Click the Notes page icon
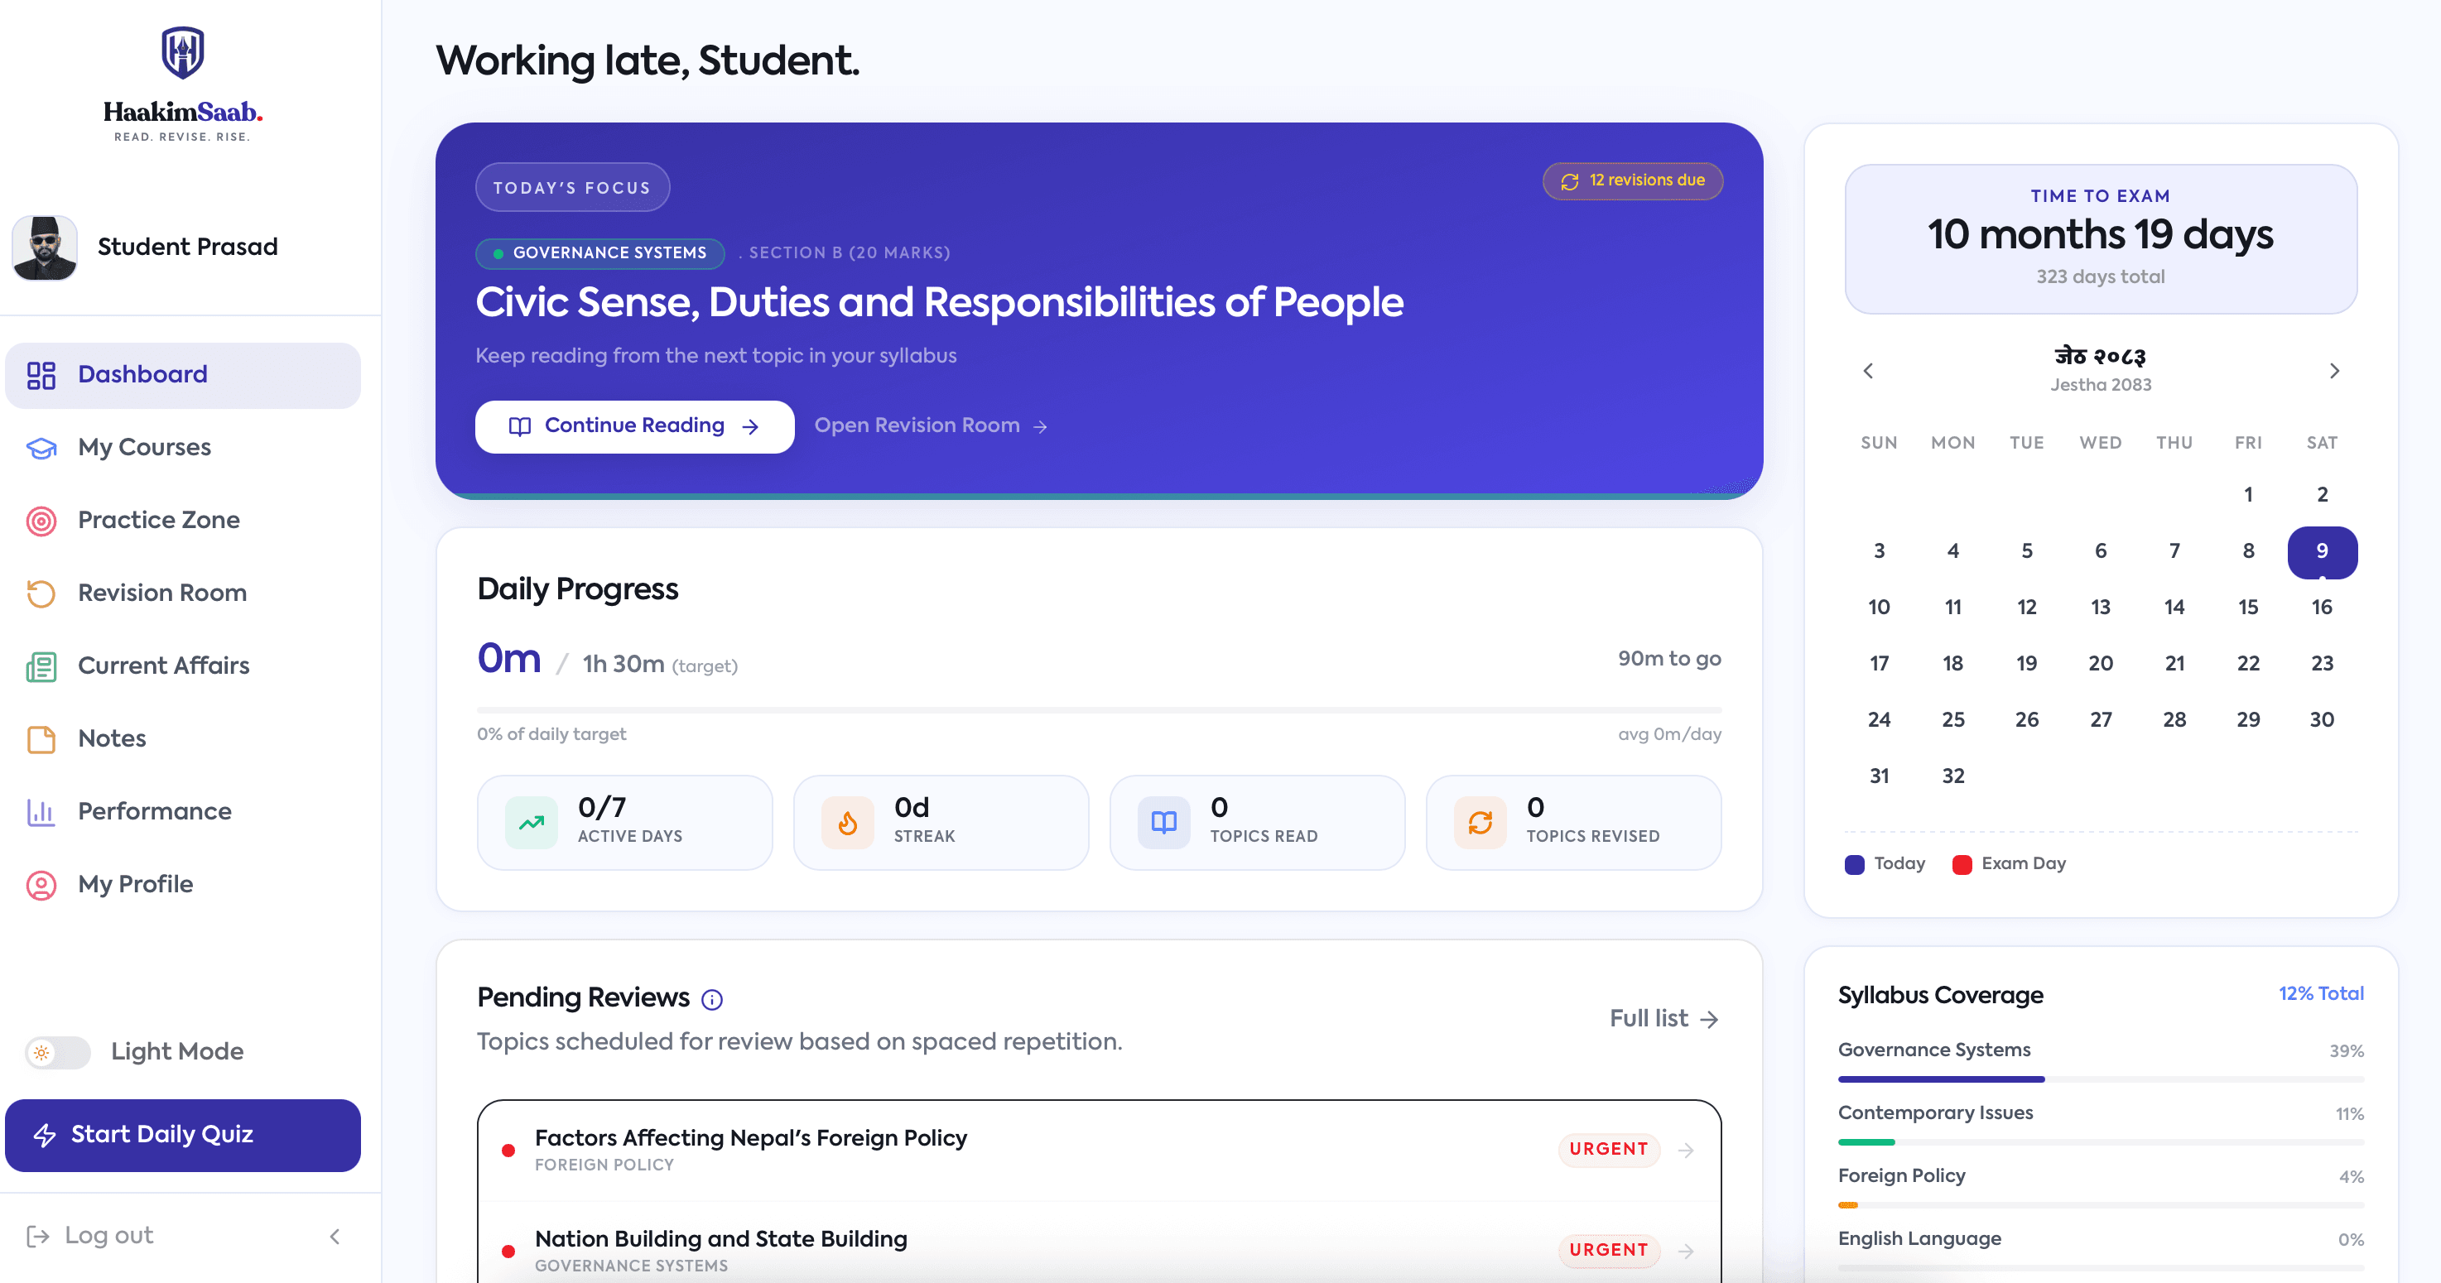 (x=41, y=739)
